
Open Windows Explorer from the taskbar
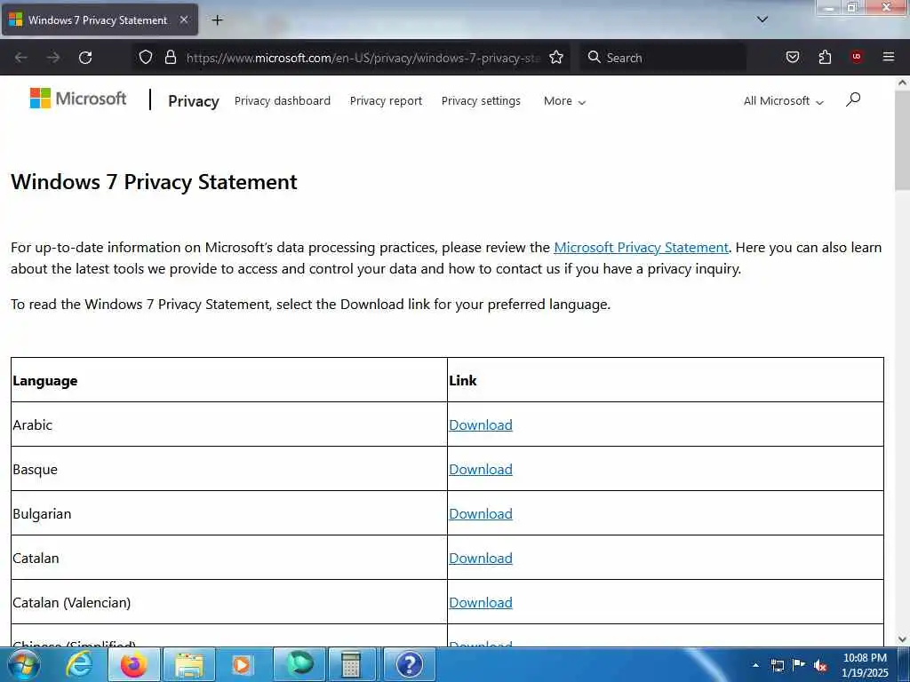189,665
